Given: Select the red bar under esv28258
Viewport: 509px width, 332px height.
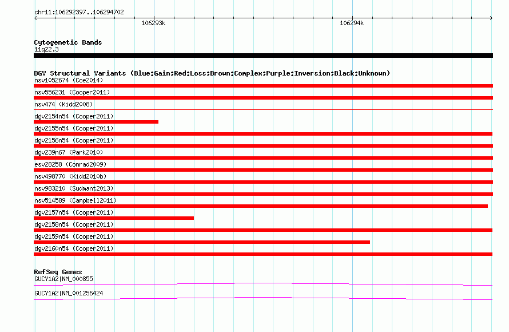Looking at the screenshot, I should point(263,170).
